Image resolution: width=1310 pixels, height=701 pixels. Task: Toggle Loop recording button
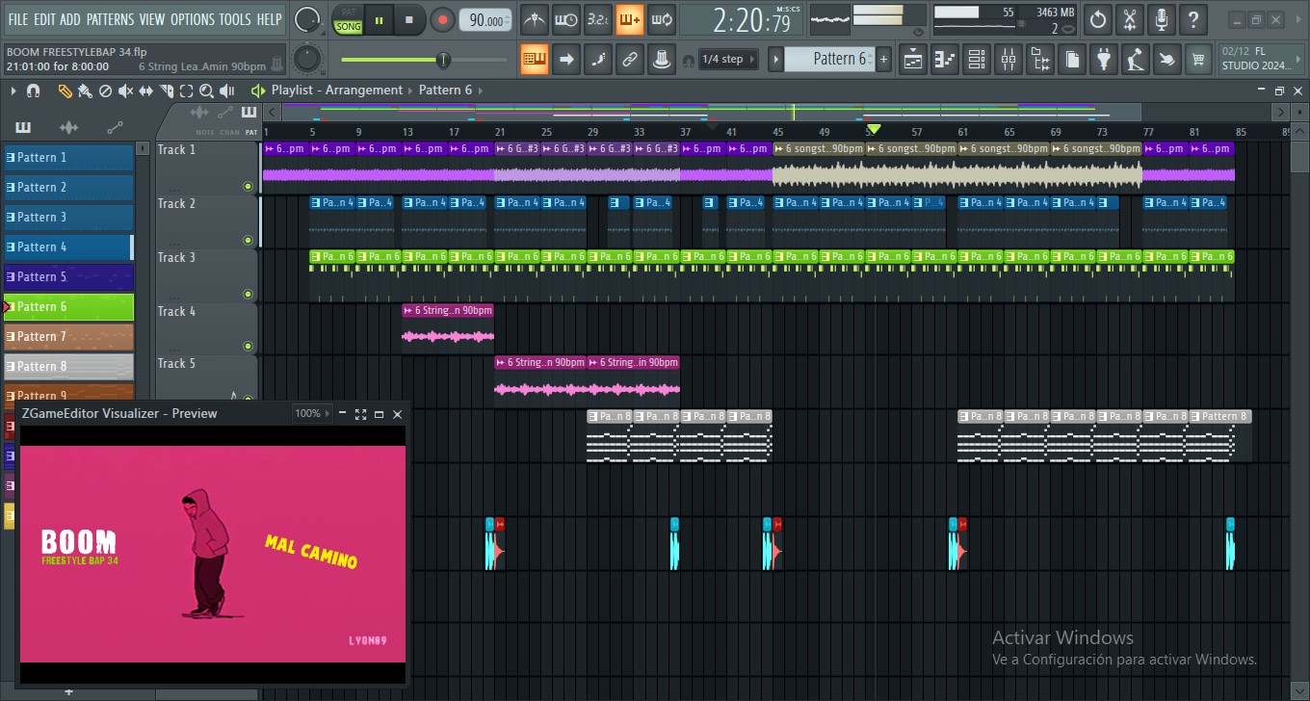pos(661,19)
